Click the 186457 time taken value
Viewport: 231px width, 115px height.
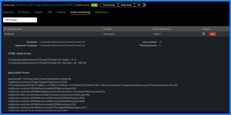coord(157,34)
